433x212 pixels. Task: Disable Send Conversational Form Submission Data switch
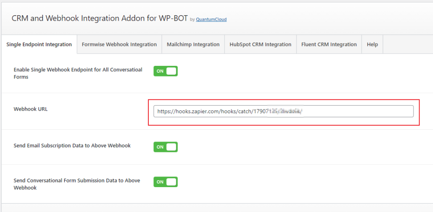(165, 182)
